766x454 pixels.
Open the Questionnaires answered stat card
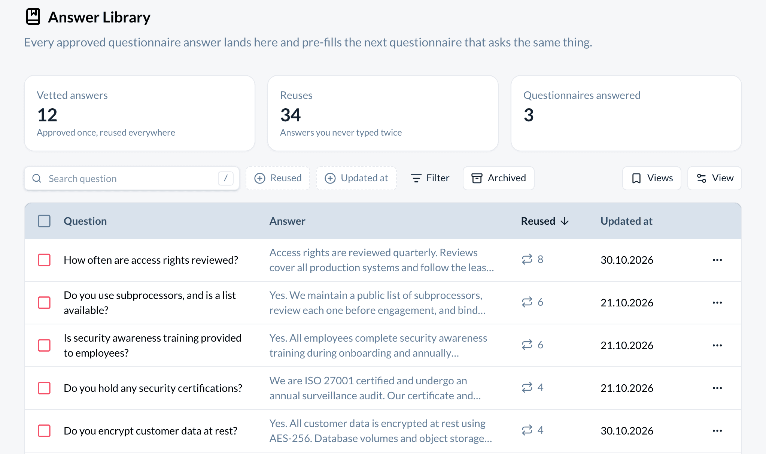(x=626, y=113)
